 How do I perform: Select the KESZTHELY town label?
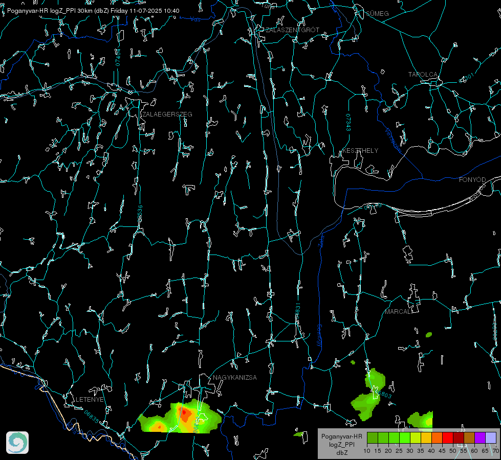coord(360,151)
